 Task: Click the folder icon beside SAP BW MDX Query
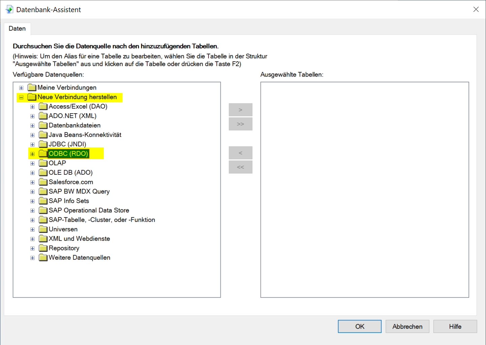tap(43, 192)
